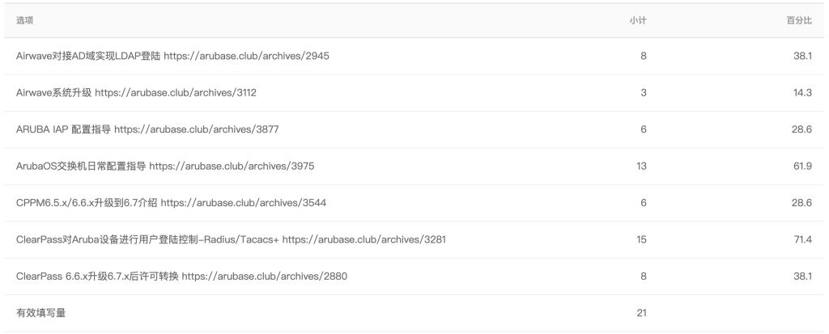Click the Airwave AD域 LDAP登陆 row link
829x334 pixels.
172,56
